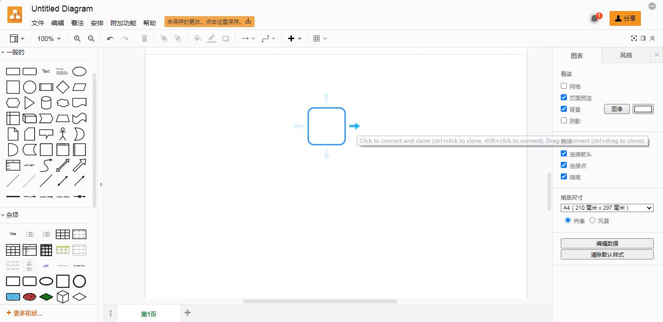The height and width of the screenshot is (322, 663).
Task: Click the undo arrow icon
Action: click(x=110, y=39)
